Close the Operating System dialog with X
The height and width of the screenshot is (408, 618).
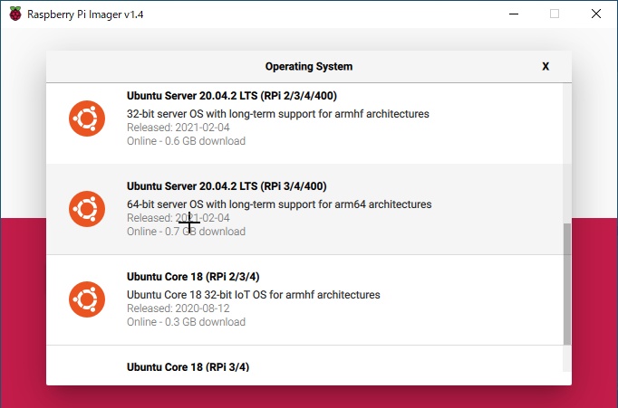click(x=546, y=66)
